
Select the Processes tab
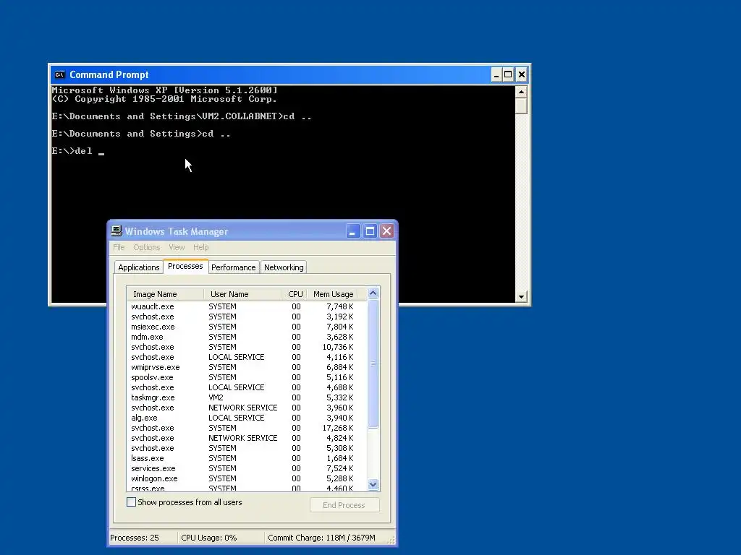pyautogui.click(x=185, y=266)
